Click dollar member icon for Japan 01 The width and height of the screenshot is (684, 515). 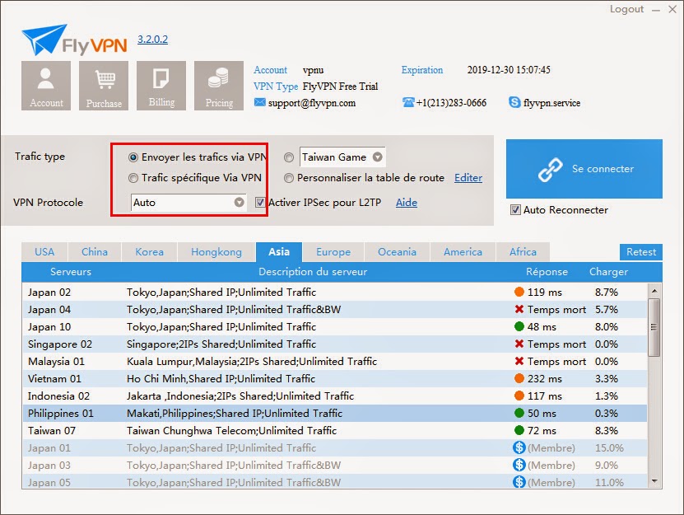tap(519, 447)
